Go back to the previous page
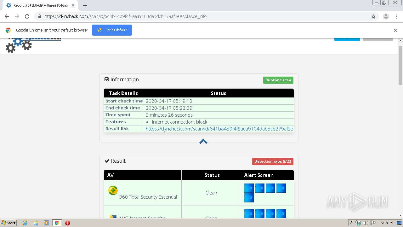 (7, 16)
